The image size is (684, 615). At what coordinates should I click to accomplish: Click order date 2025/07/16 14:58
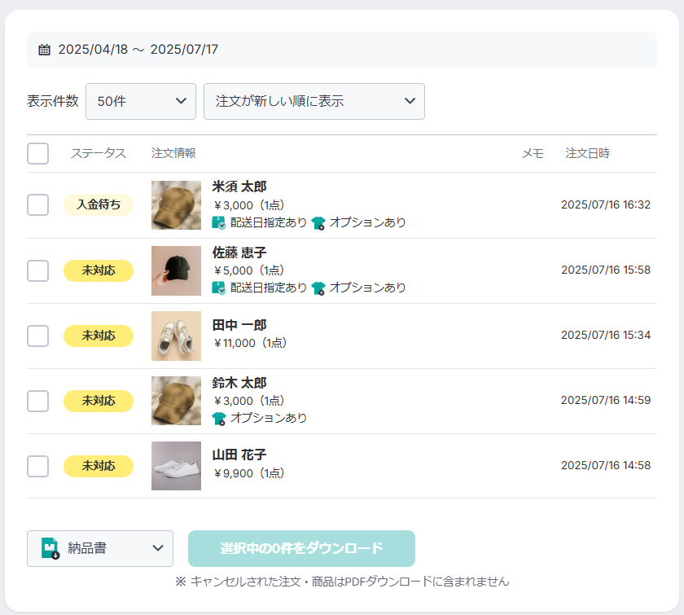click(x=606, y=465)
